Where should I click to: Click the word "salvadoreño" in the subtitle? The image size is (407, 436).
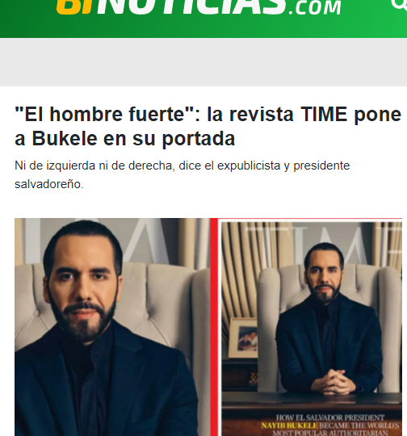tap(48, 184)
